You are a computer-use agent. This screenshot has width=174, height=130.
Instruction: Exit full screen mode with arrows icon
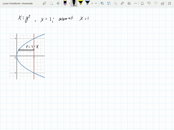pos(170,3)
